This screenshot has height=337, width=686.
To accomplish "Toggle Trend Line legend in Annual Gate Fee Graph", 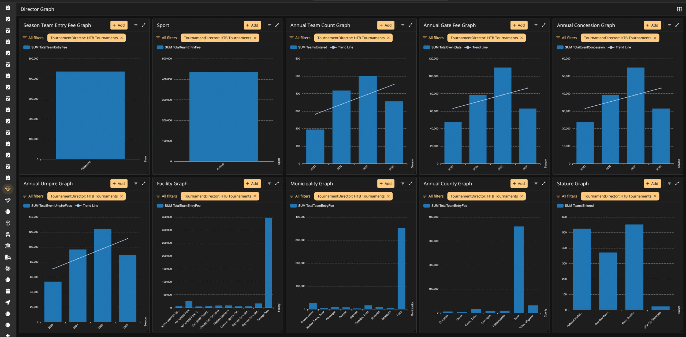I will (x=476, y=47).
